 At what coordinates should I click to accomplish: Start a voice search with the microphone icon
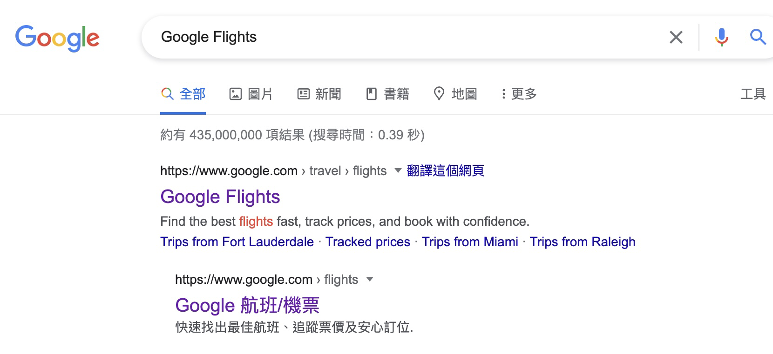pyautogui.click(x=721, y=37)
